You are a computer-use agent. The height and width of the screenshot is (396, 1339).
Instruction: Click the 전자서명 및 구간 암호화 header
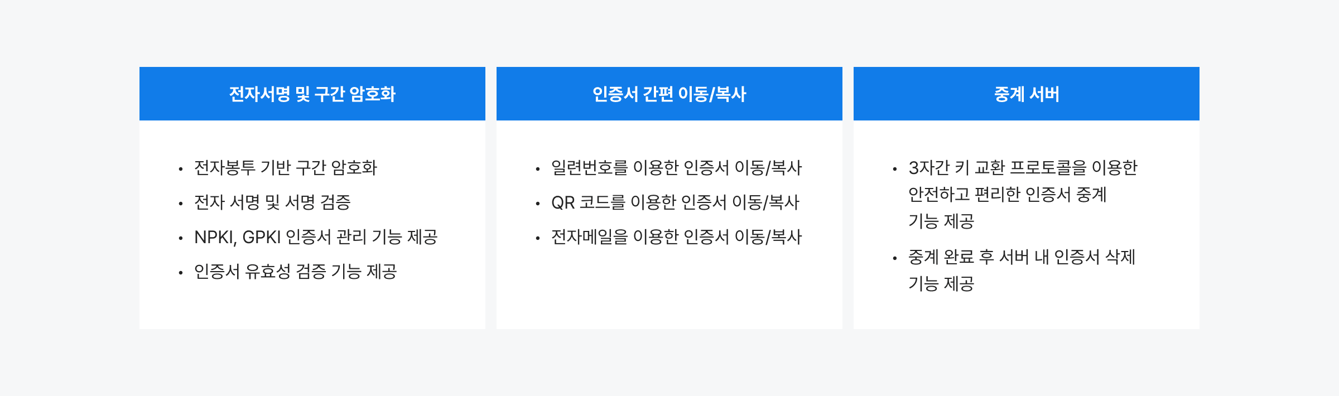[x=312, y=94]
